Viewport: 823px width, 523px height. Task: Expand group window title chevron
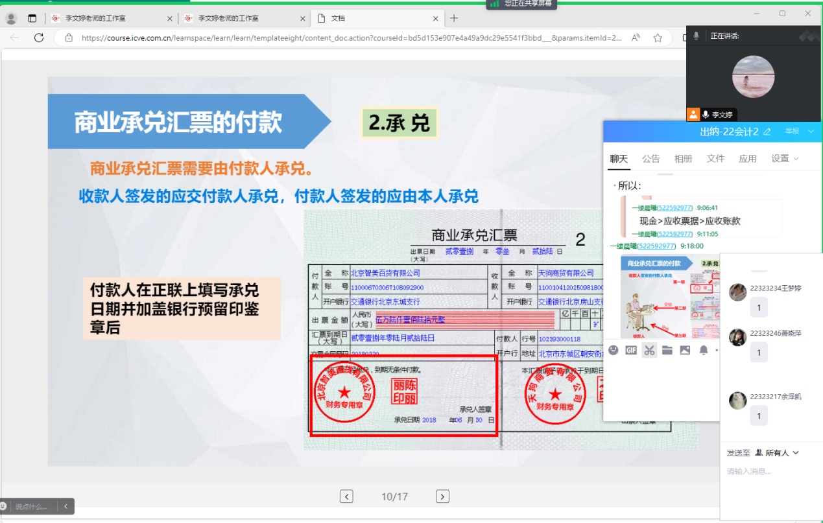click(811, 132)
